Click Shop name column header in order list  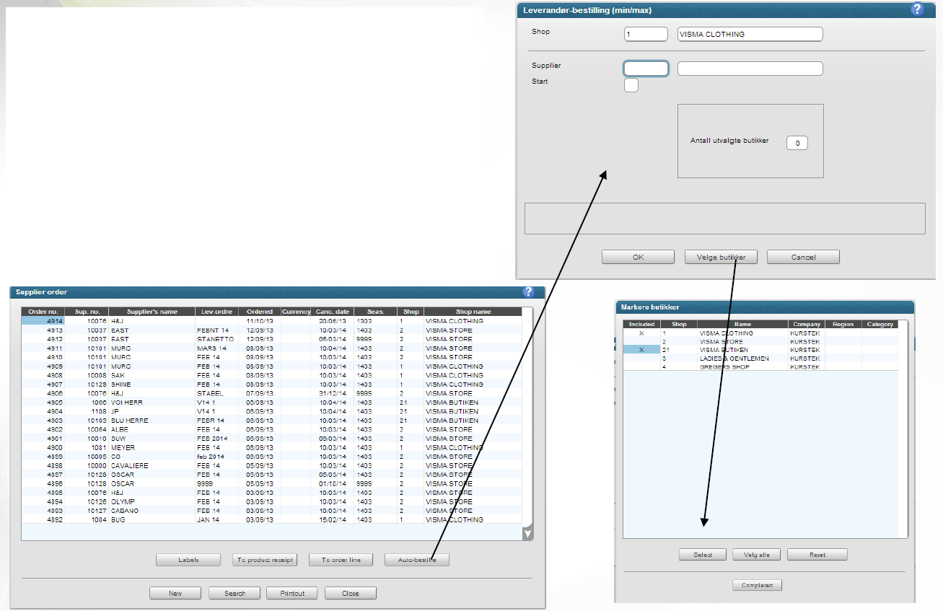pos(473,312)
